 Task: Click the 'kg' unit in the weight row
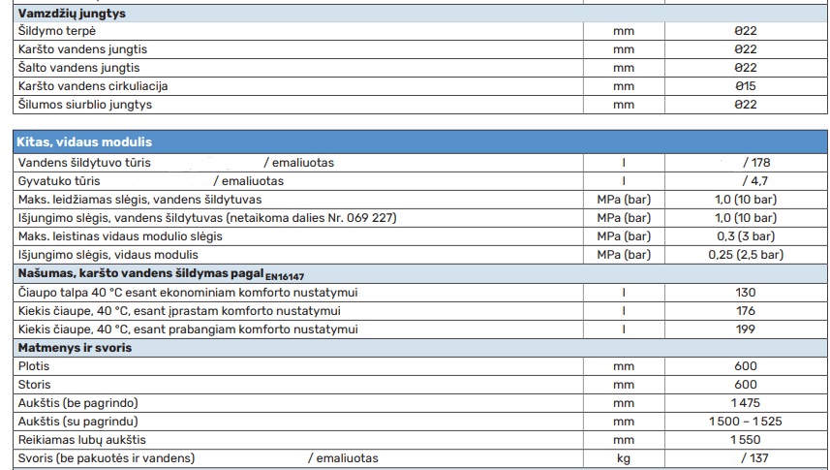(624, 458)
